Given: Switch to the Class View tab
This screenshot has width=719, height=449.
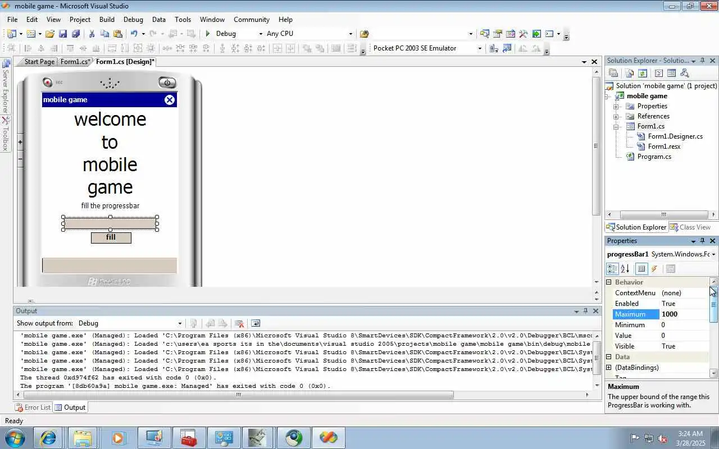Looking at the screenshot, I should pos(690,227).
